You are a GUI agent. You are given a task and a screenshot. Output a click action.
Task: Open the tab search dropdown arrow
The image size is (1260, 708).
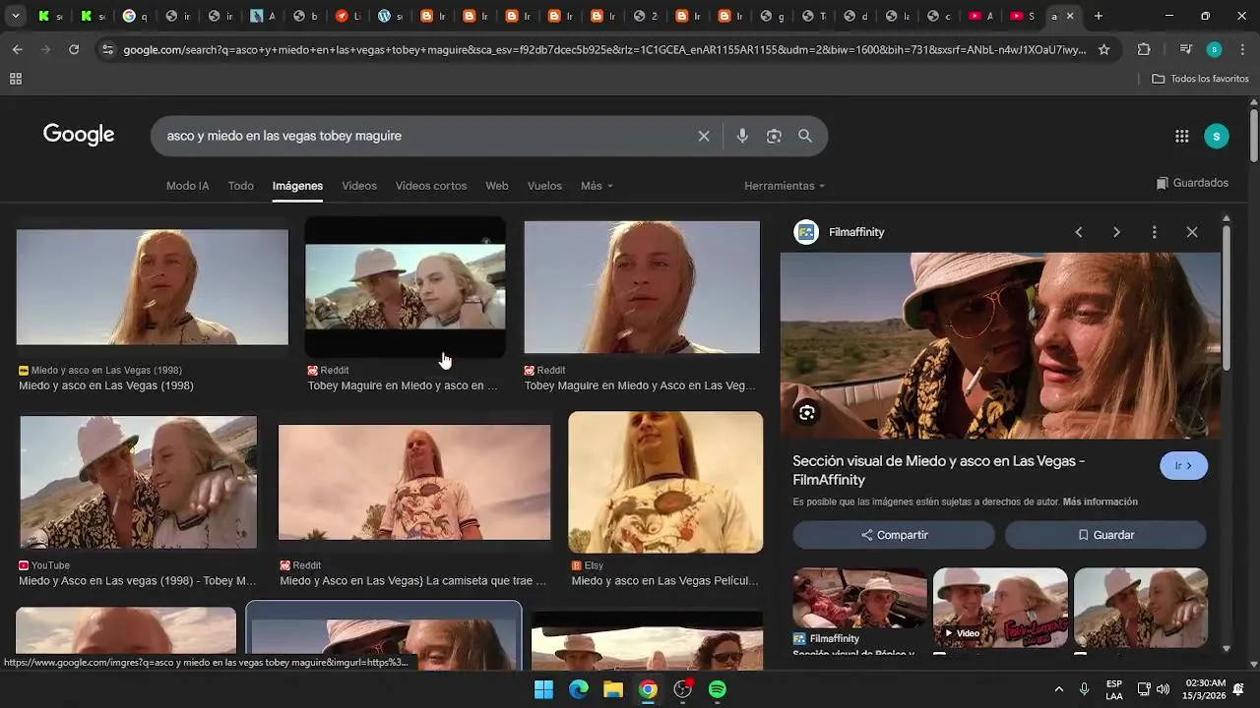(16, 16)
